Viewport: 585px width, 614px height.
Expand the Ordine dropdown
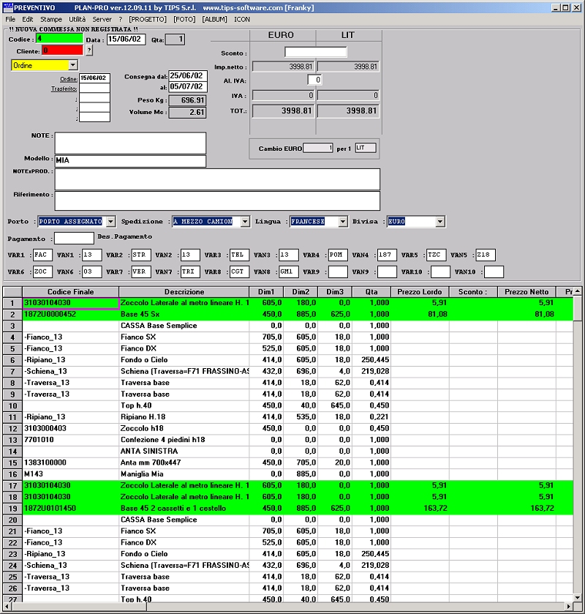pyautogui.click(x=73, y=65)
